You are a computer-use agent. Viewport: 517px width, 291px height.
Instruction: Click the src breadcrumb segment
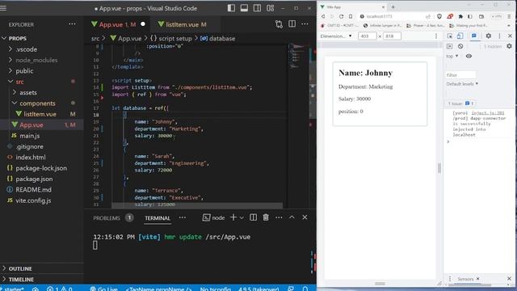point(95,39)
